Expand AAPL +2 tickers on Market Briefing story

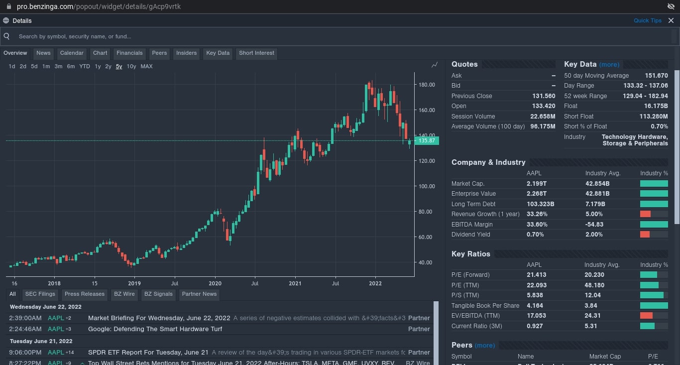[69, 318]
